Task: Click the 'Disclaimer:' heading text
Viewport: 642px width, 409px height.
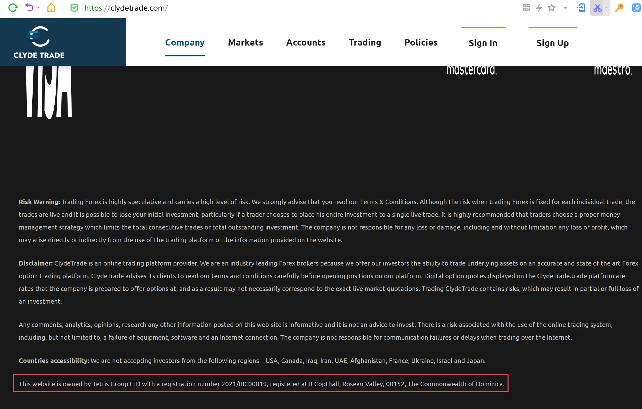Action: (x=36, y=263)
